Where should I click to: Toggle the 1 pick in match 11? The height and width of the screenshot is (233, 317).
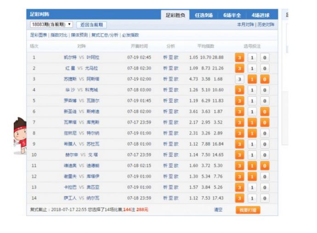(x=252, y=165)
